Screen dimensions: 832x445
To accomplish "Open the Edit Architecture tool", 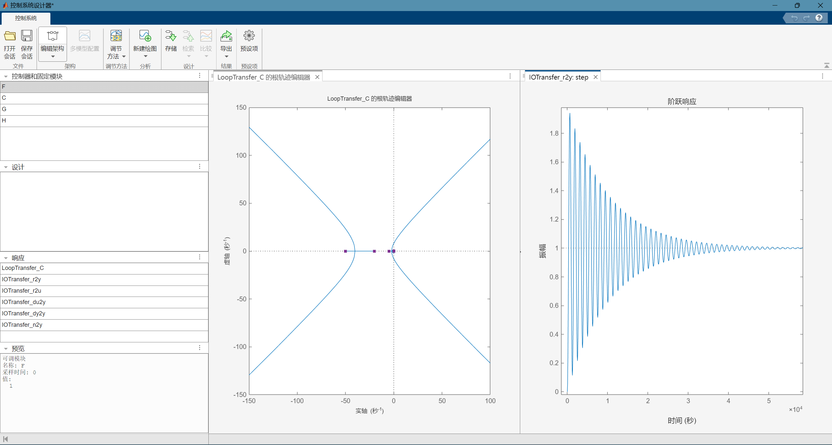I will (x=52, y=36).
